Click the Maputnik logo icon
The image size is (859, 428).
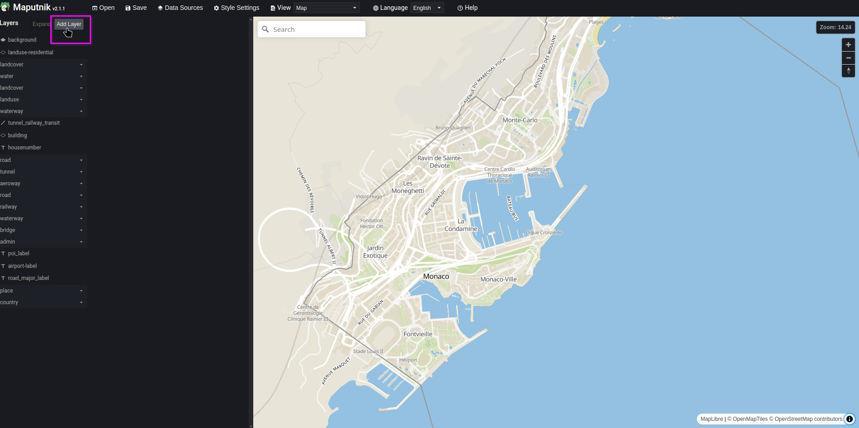[5, 7]
